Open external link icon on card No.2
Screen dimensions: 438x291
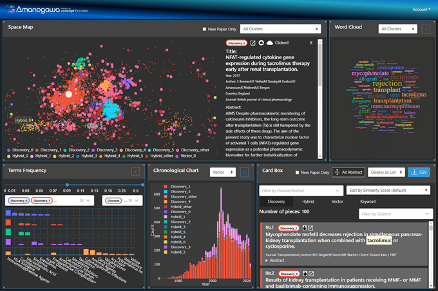tap(311, 274)
